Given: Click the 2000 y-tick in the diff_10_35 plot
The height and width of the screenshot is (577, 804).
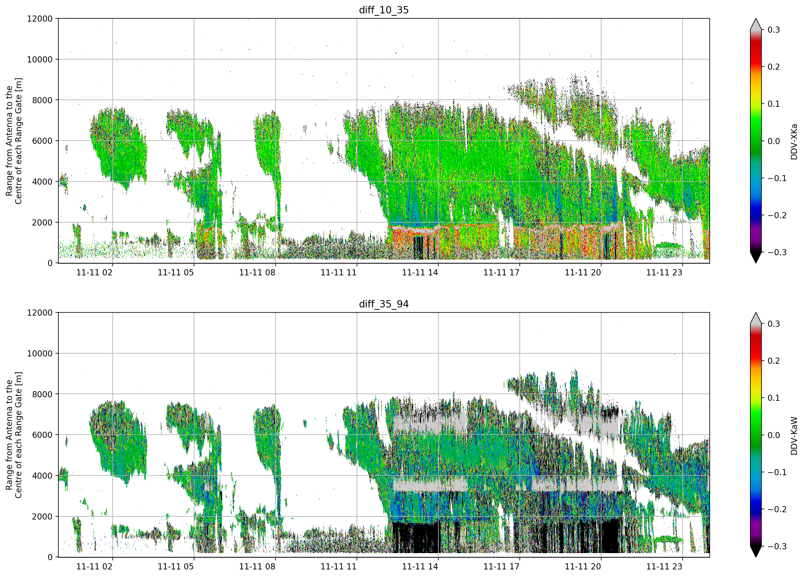Looking at the screenshot, I should pos(42,223).
